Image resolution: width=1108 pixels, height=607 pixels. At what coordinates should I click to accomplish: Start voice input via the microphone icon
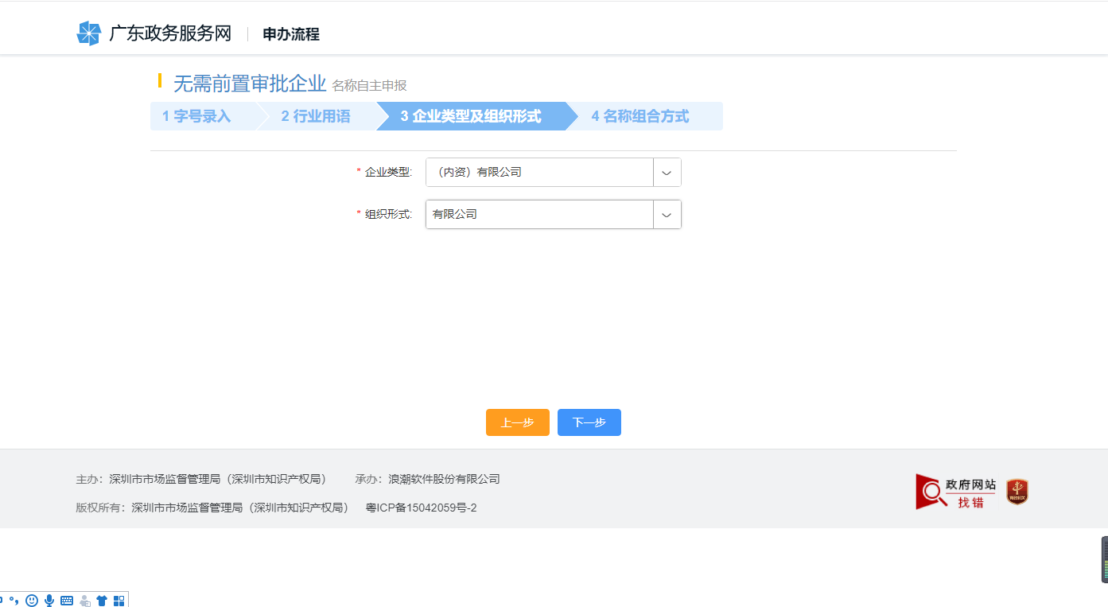pos(49,600)
